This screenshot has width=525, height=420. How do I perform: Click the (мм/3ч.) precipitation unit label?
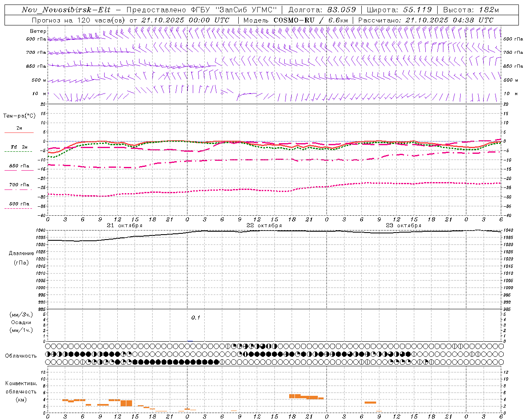[x=21, y=315]
